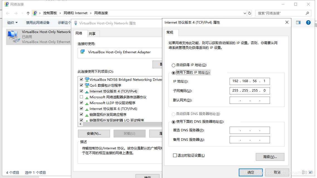Viewport: 317px width, 178px height.
Task: Toggle the preview pane icon
Action: [298, 22]
